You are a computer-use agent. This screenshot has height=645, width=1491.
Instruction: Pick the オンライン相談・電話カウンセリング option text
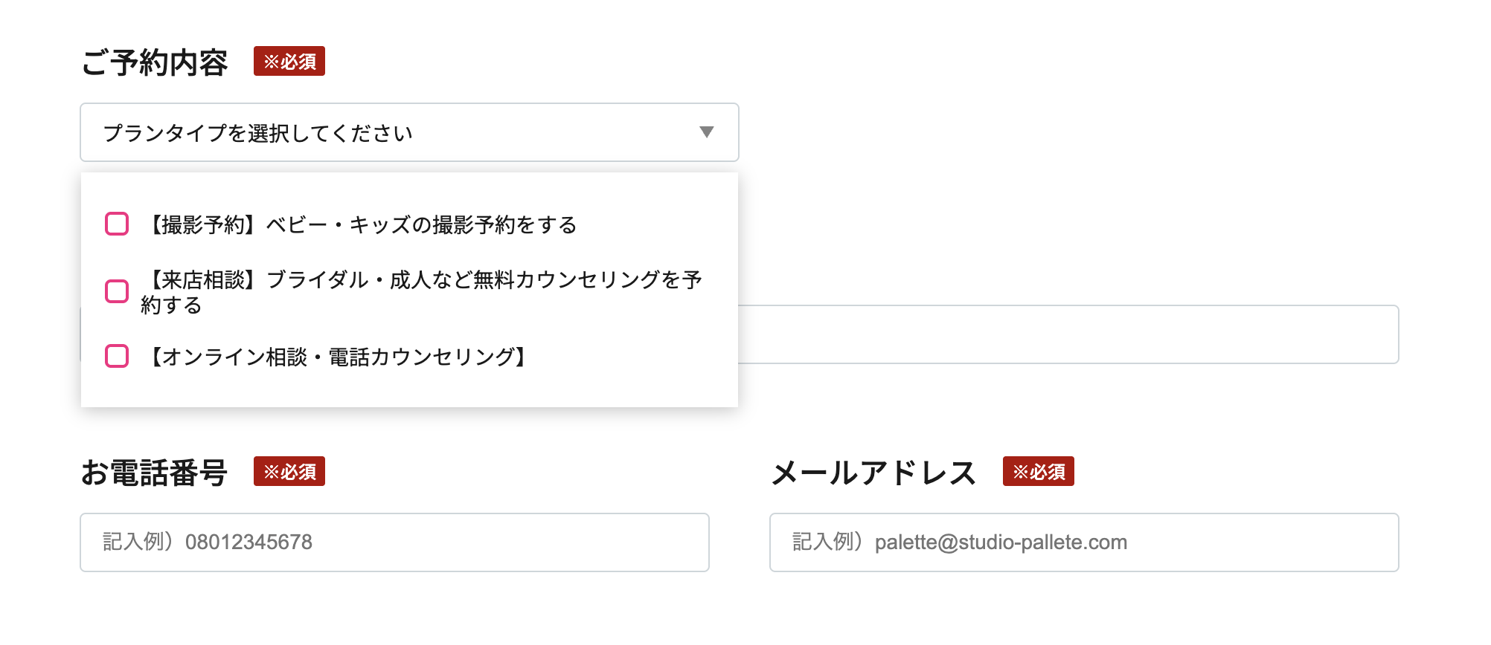coord(338,357)
